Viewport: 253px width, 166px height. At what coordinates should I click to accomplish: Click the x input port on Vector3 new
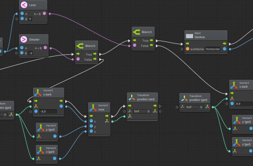point(91,121)
